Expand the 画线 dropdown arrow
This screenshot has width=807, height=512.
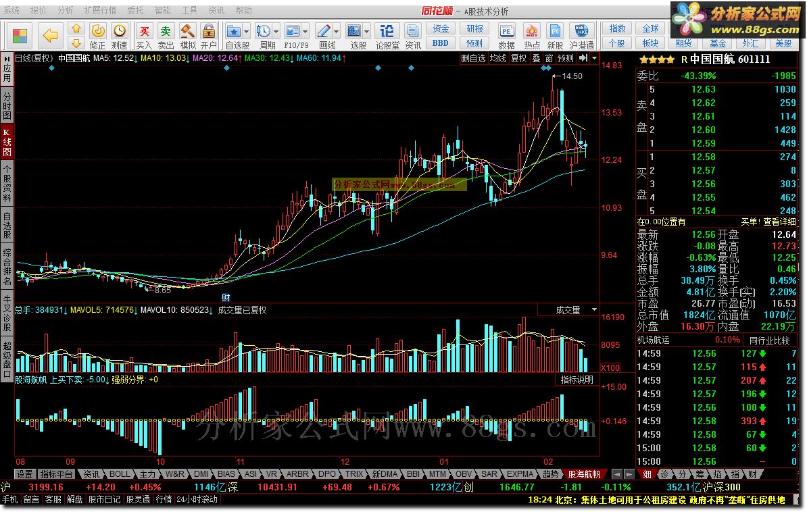pyautogui.click(x=336, y=31)
